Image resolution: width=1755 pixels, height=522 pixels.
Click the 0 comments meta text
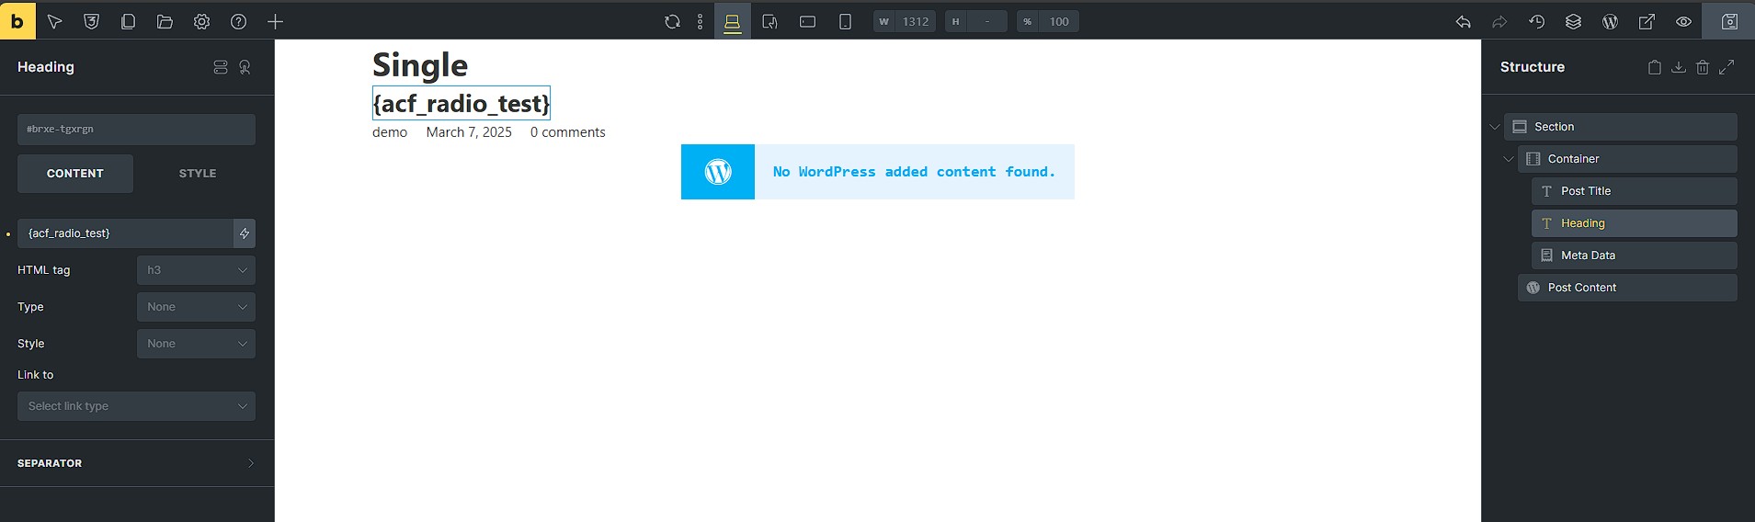[567, 132]
